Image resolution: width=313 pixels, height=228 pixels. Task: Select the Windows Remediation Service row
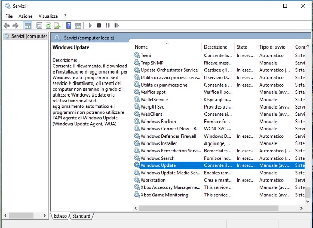click(x=219, y=151)
